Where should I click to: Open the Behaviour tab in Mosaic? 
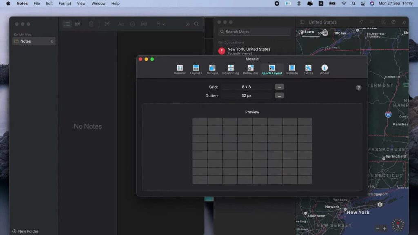click(250, 69)
